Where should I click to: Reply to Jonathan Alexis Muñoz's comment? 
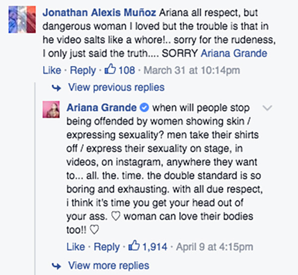83,70
